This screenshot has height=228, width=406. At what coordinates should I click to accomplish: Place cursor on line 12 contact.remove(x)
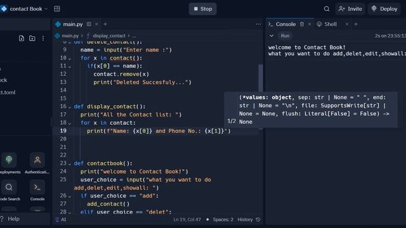pos(121,74)
